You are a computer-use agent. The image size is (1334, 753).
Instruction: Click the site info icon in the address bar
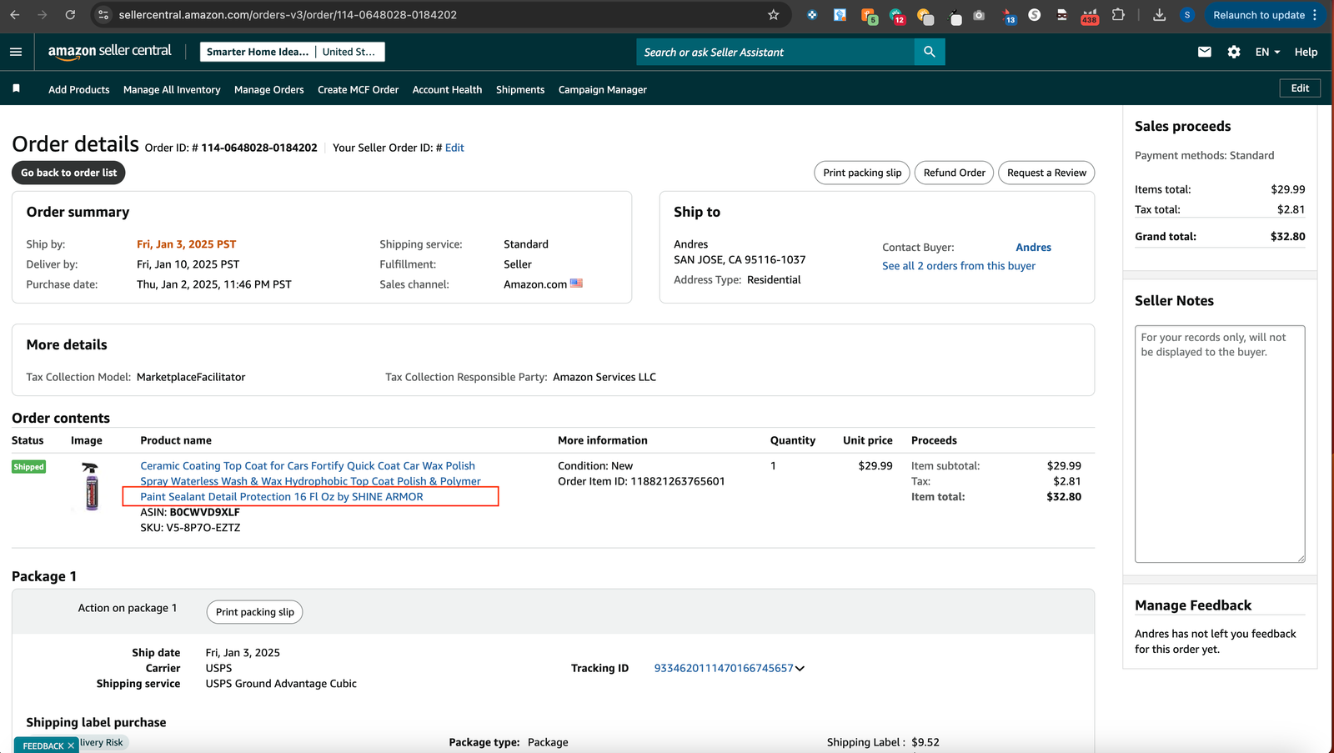point(103,15)
